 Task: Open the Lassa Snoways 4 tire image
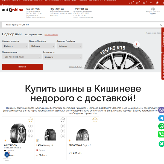tap(50, 134)
